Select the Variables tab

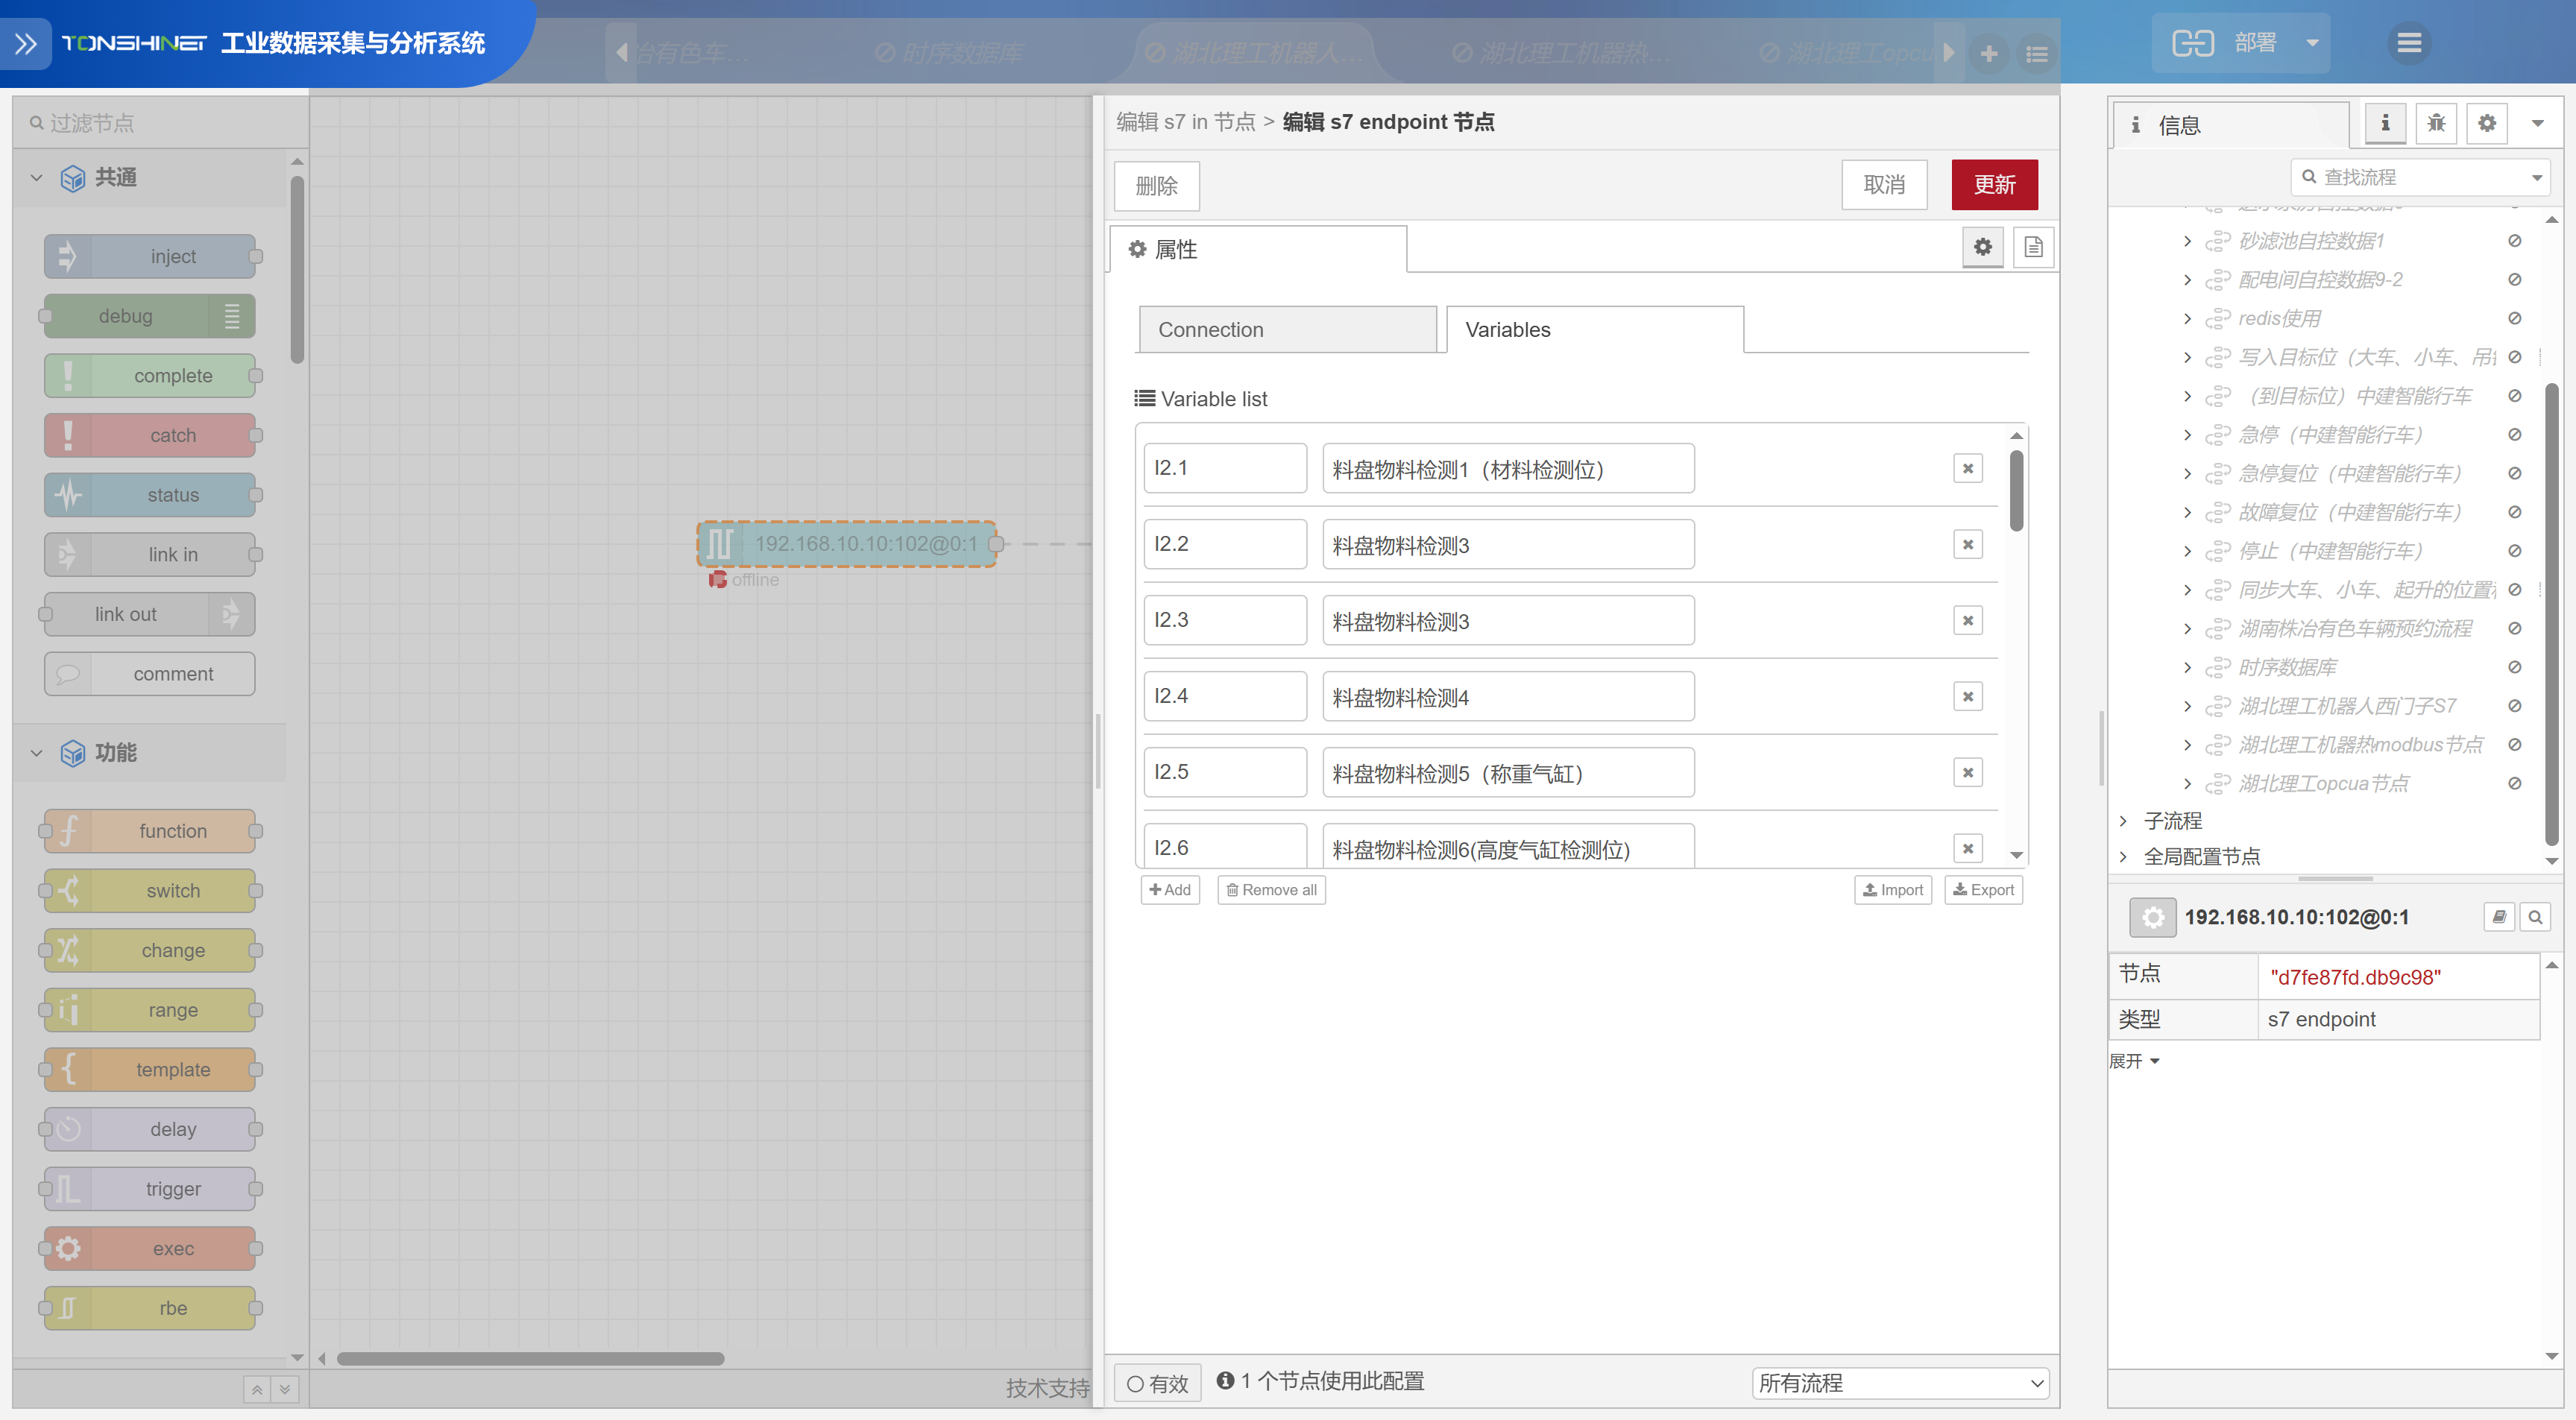(1594, 330)
